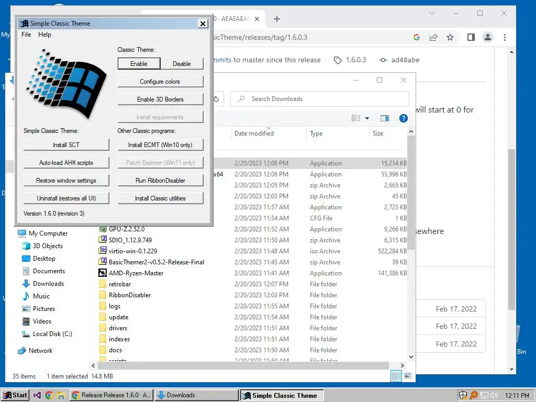Select Pictures in navigation pane
The height and width of the screenshot is (402, 536).
(44, 309)
